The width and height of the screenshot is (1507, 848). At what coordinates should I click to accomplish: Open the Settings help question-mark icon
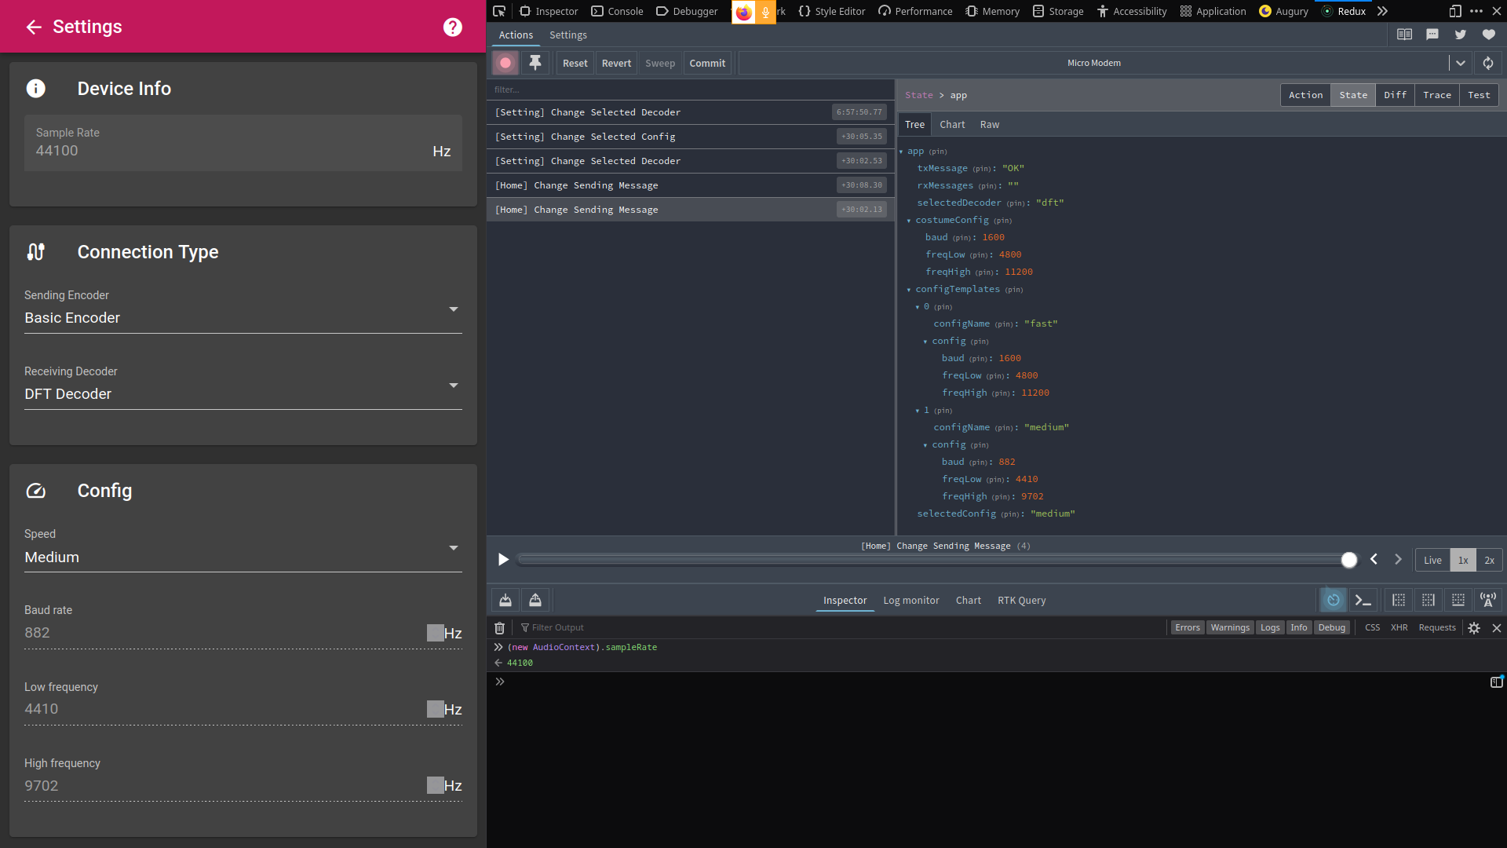tap(452, 27)
